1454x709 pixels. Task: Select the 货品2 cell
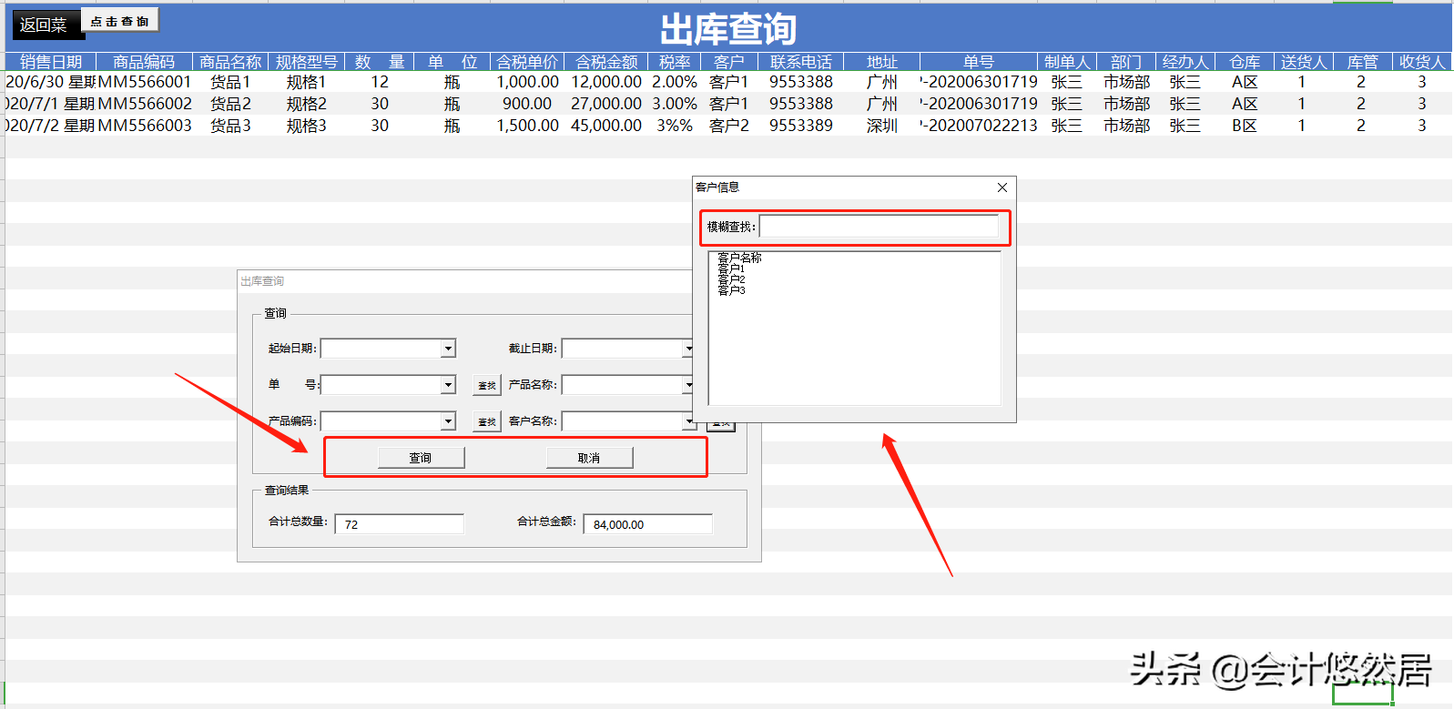coord(230,104)
